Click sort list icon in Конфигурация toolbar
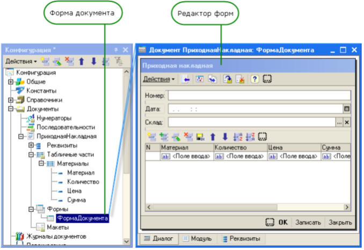The width and height of the screenshot is (364, 250). pyautogui.click(x=106, y=62)
